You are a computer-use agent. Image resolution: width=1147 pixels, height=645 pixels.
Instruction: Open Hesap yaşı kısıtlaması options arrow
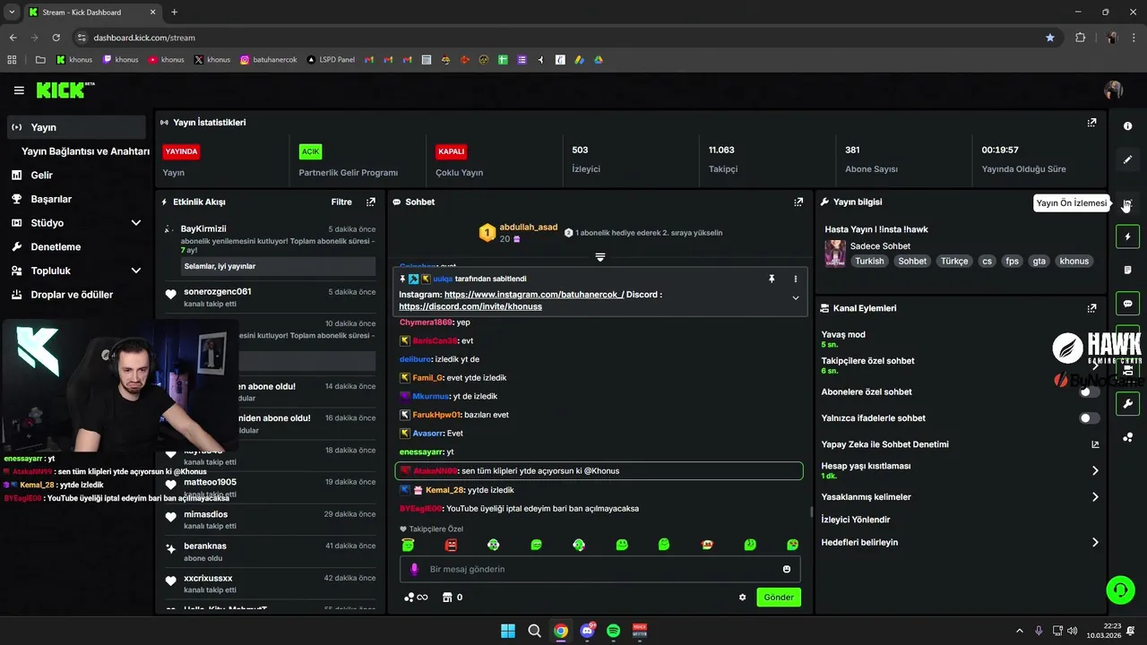coord(1095,470)
